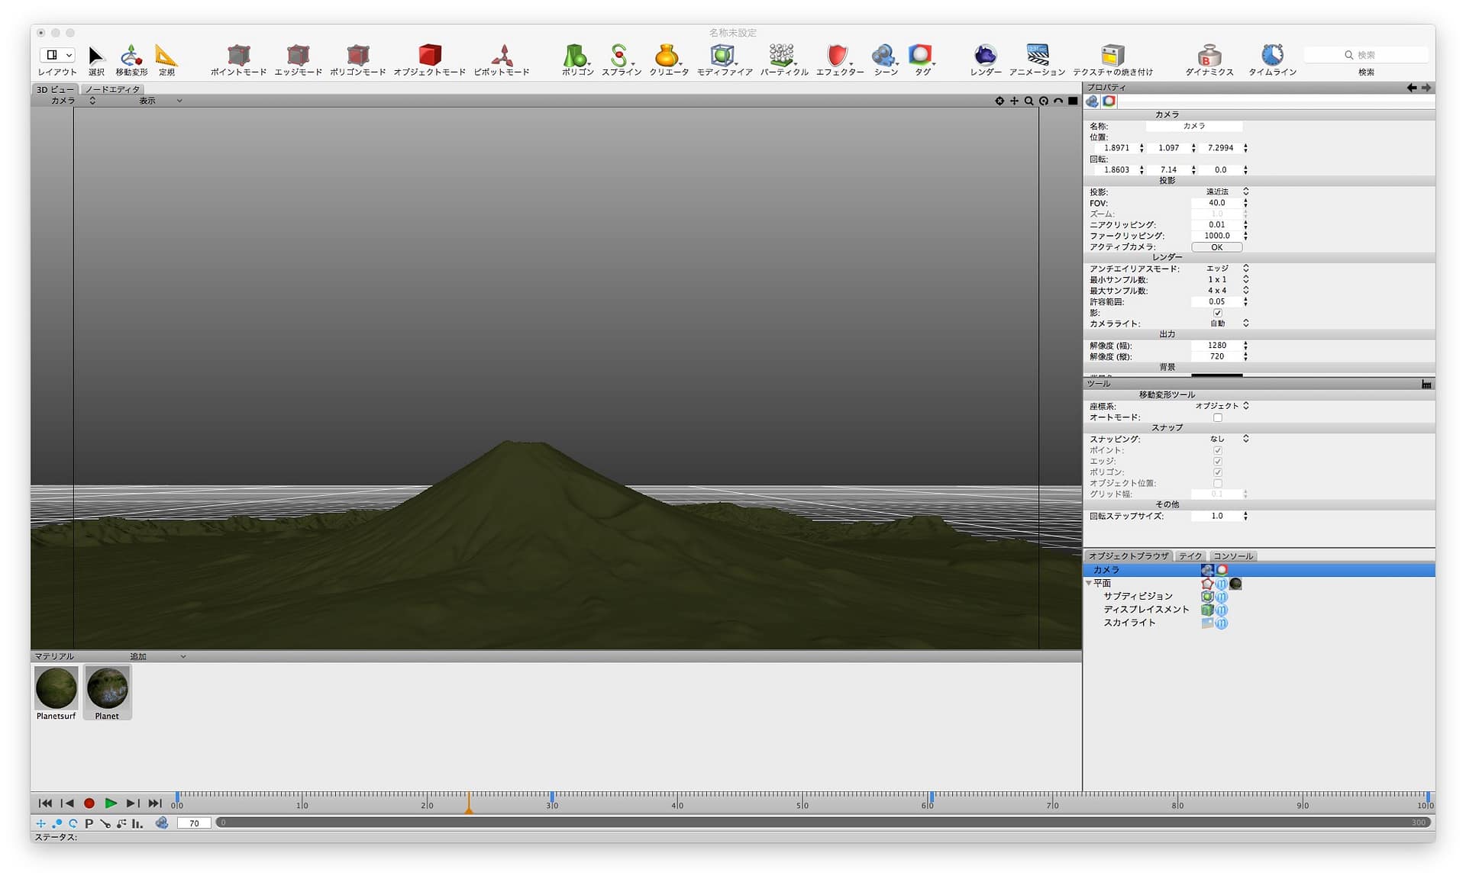1466x879 pixels.
Task: Collapse the plane object tree item
Action: coord(1089,583)
